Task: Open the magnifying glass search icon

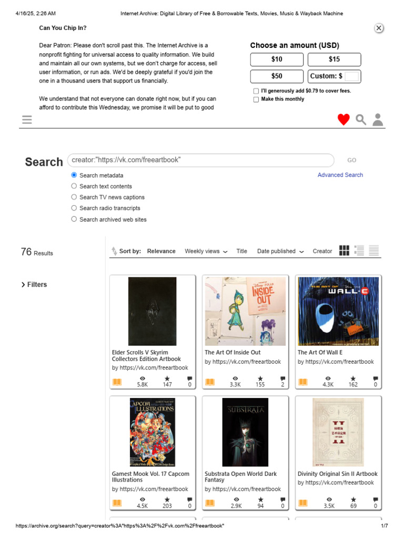Action: tap(361, 120)
